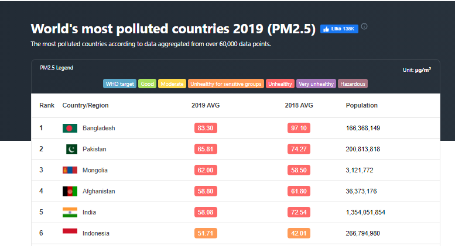Select the Hazardous legend label
Screen dimensions: 455x246
353,84
